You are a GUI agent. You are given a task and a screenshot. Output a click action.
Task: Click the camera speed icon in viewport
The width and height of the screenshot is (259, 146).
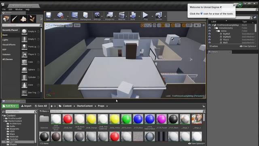click(197, 25)
